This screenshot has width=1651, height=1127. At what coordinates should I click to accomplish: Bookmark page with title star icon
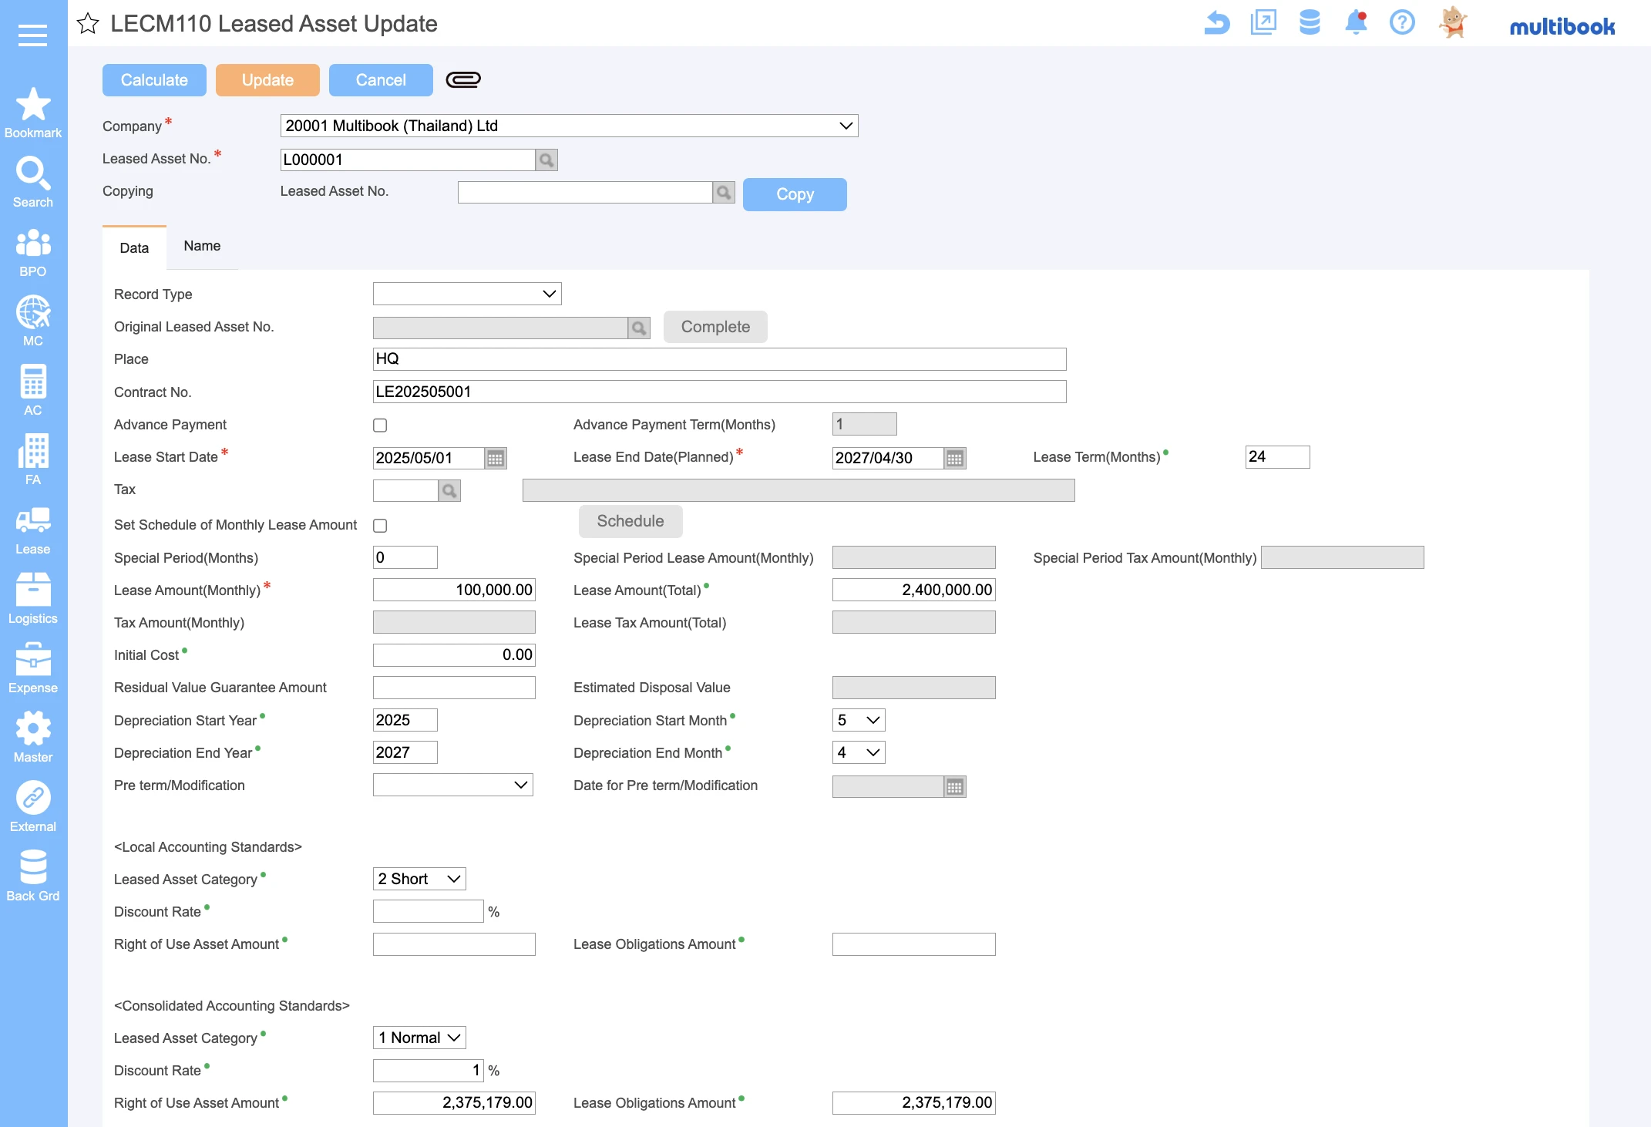pyautogui.click(x=88, y=24)
